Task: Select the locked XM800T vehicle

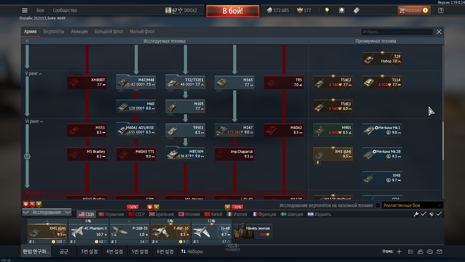Action: pyautogui.click(x=87, y=83)
